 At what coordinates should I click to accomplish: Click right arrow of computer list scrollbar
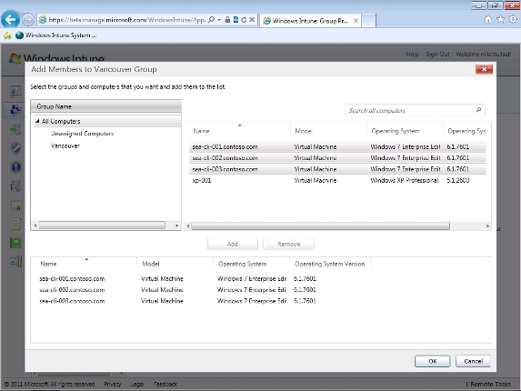(487, 226)
